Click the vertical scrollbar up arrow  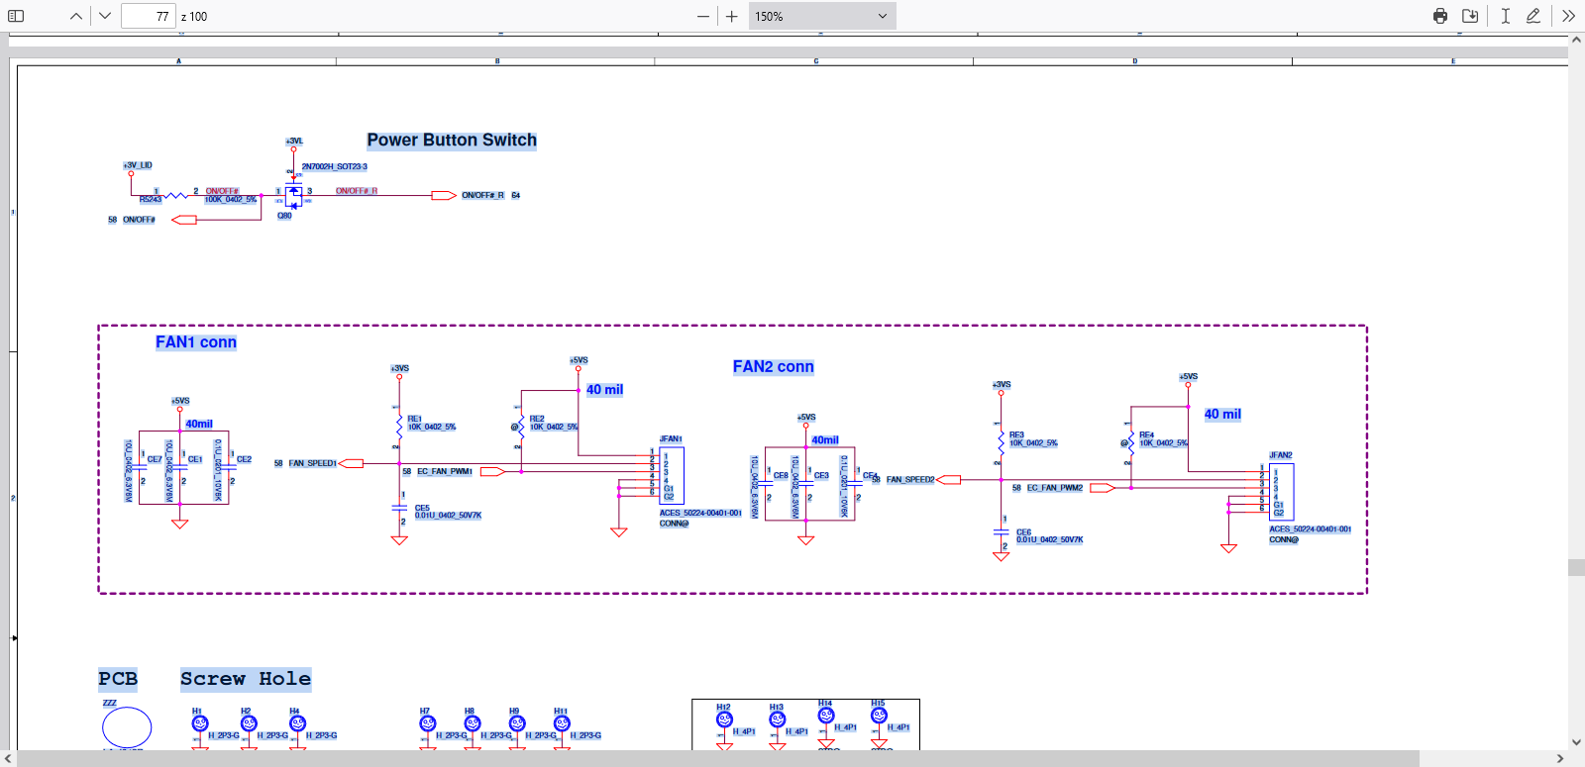[1576, 41]
